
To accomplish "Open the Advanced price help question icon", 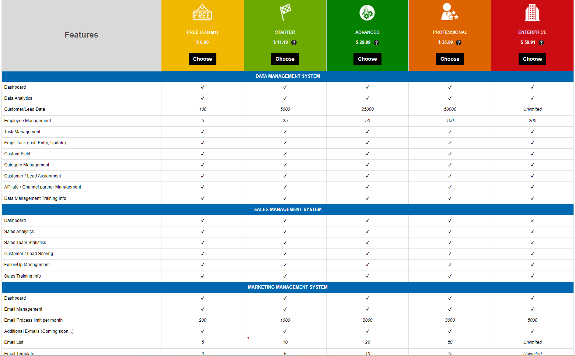I will 376,42.
